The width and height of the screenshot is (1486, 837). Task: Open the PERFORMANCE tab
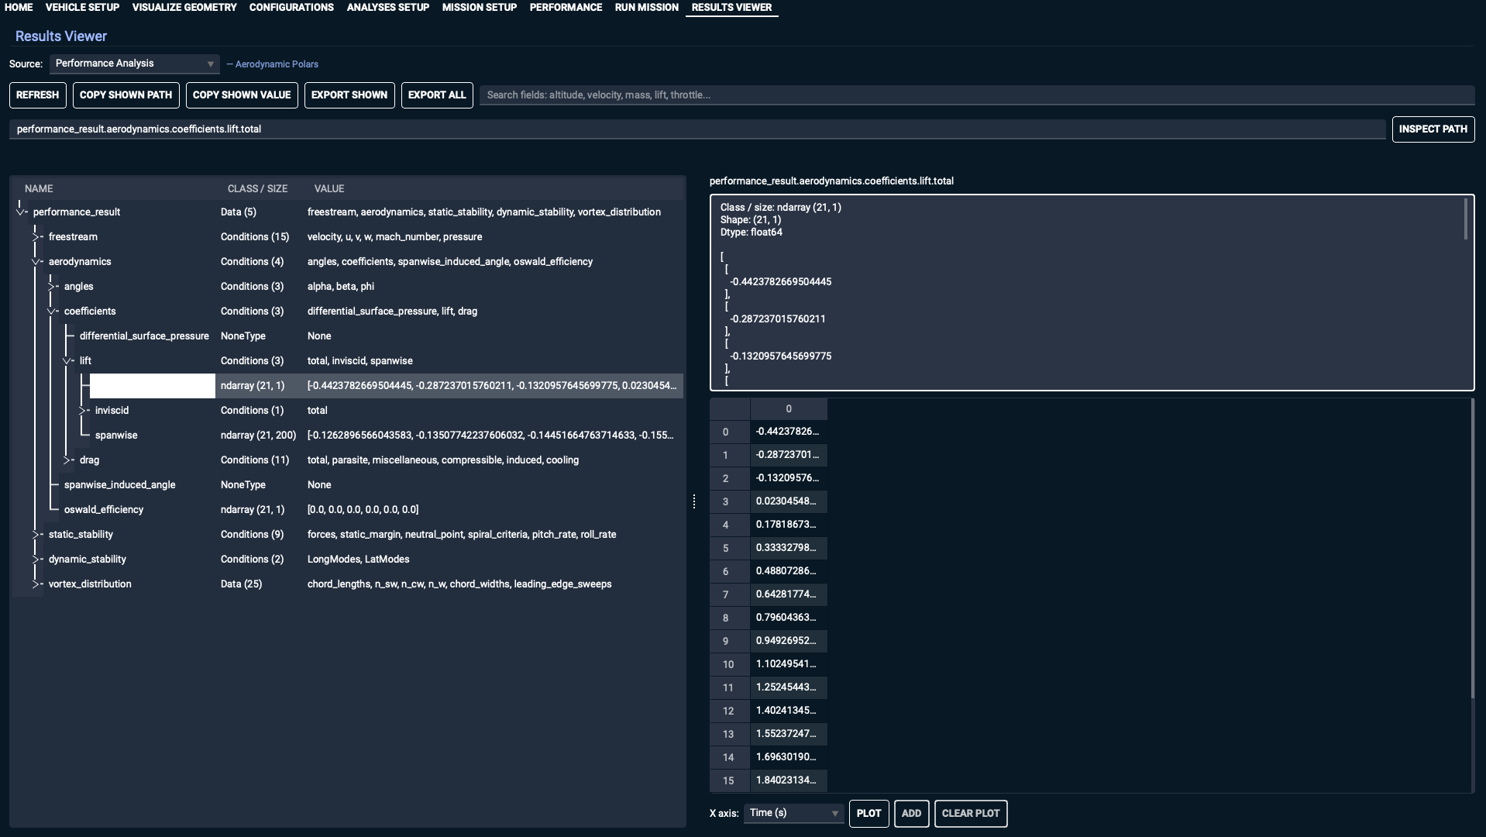(566, 7)
